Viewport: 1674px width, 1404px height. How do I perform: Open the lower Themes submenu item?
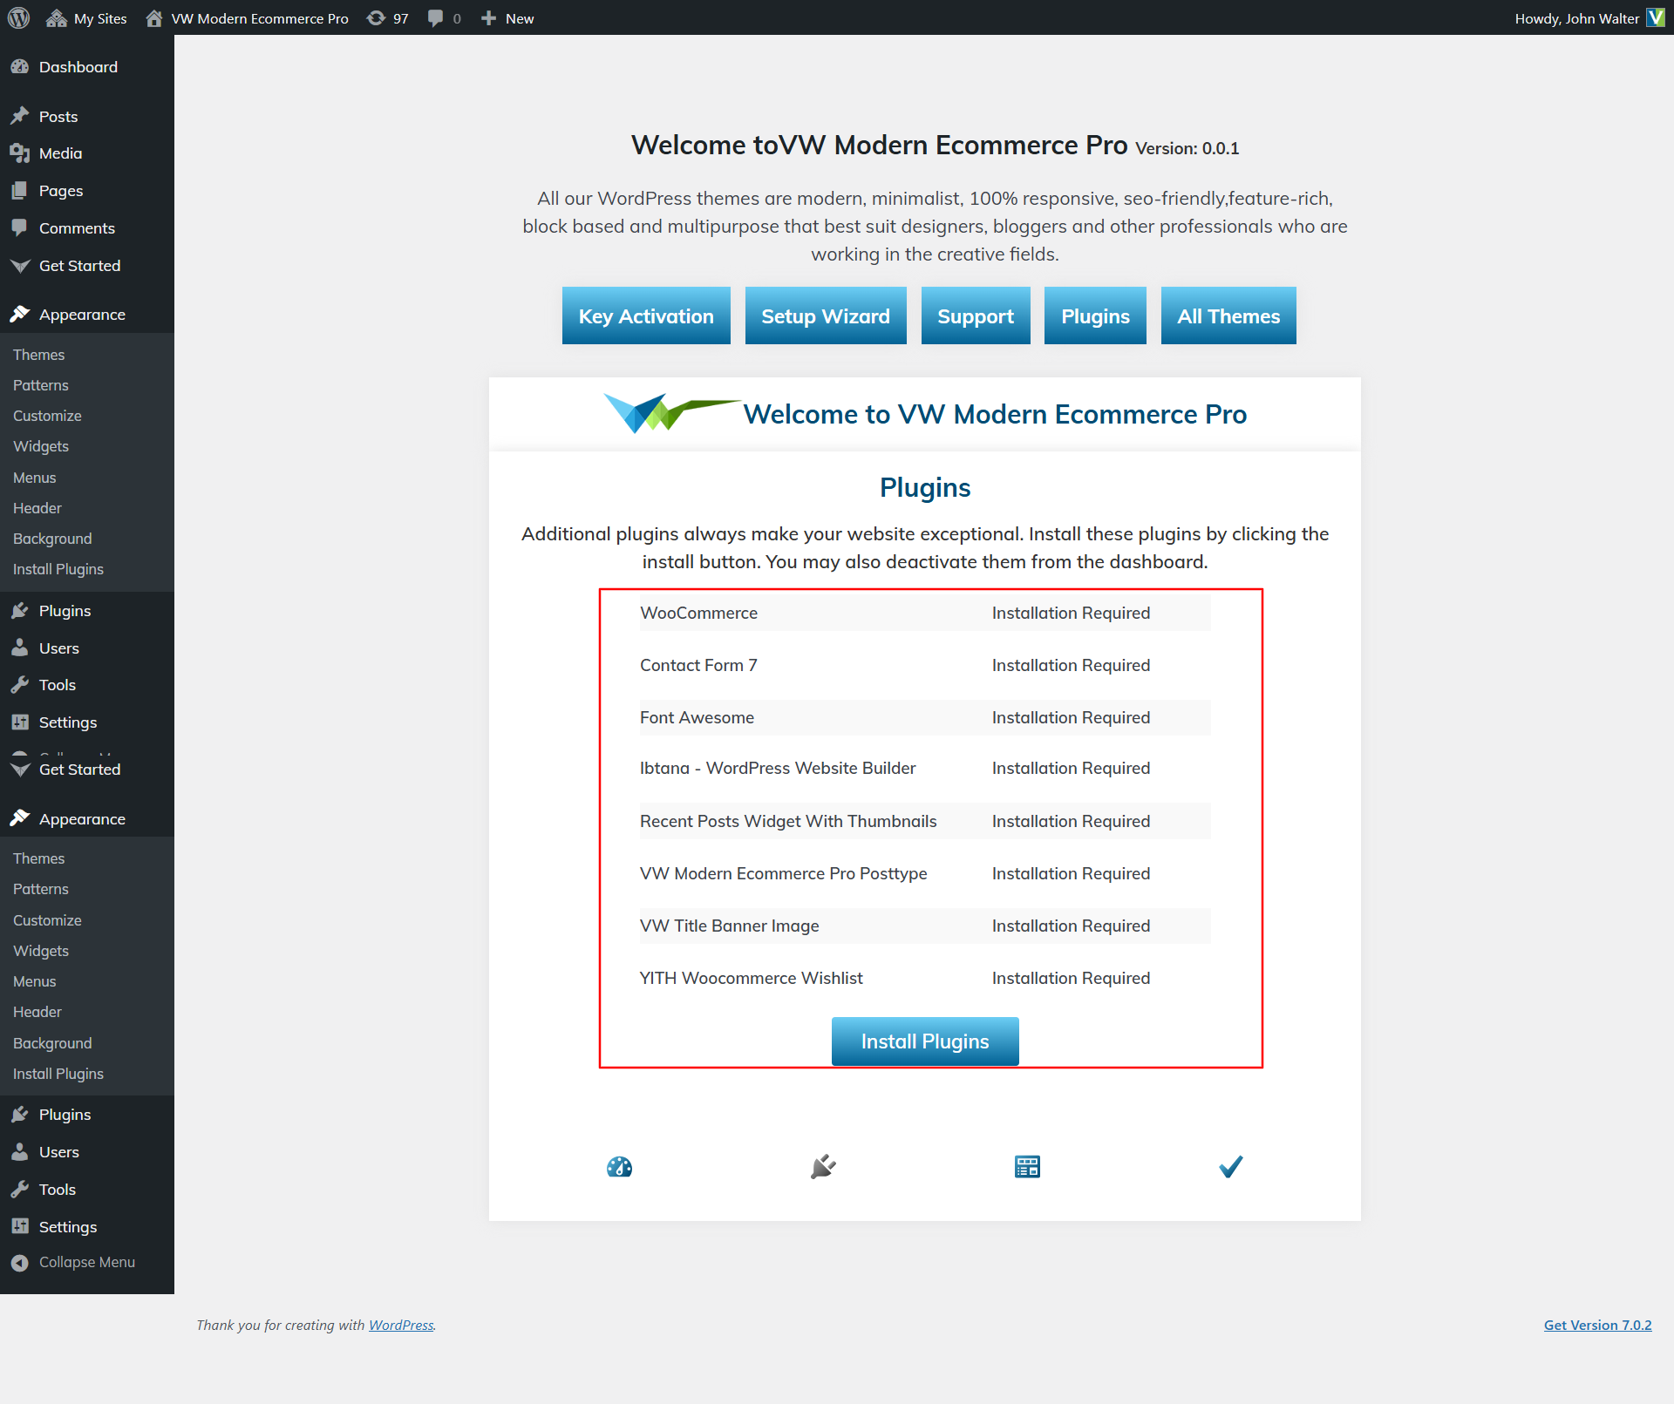pos(38,858)
